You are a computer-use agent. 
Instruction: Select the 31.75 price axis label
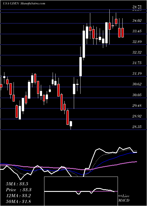pos(137,63)
